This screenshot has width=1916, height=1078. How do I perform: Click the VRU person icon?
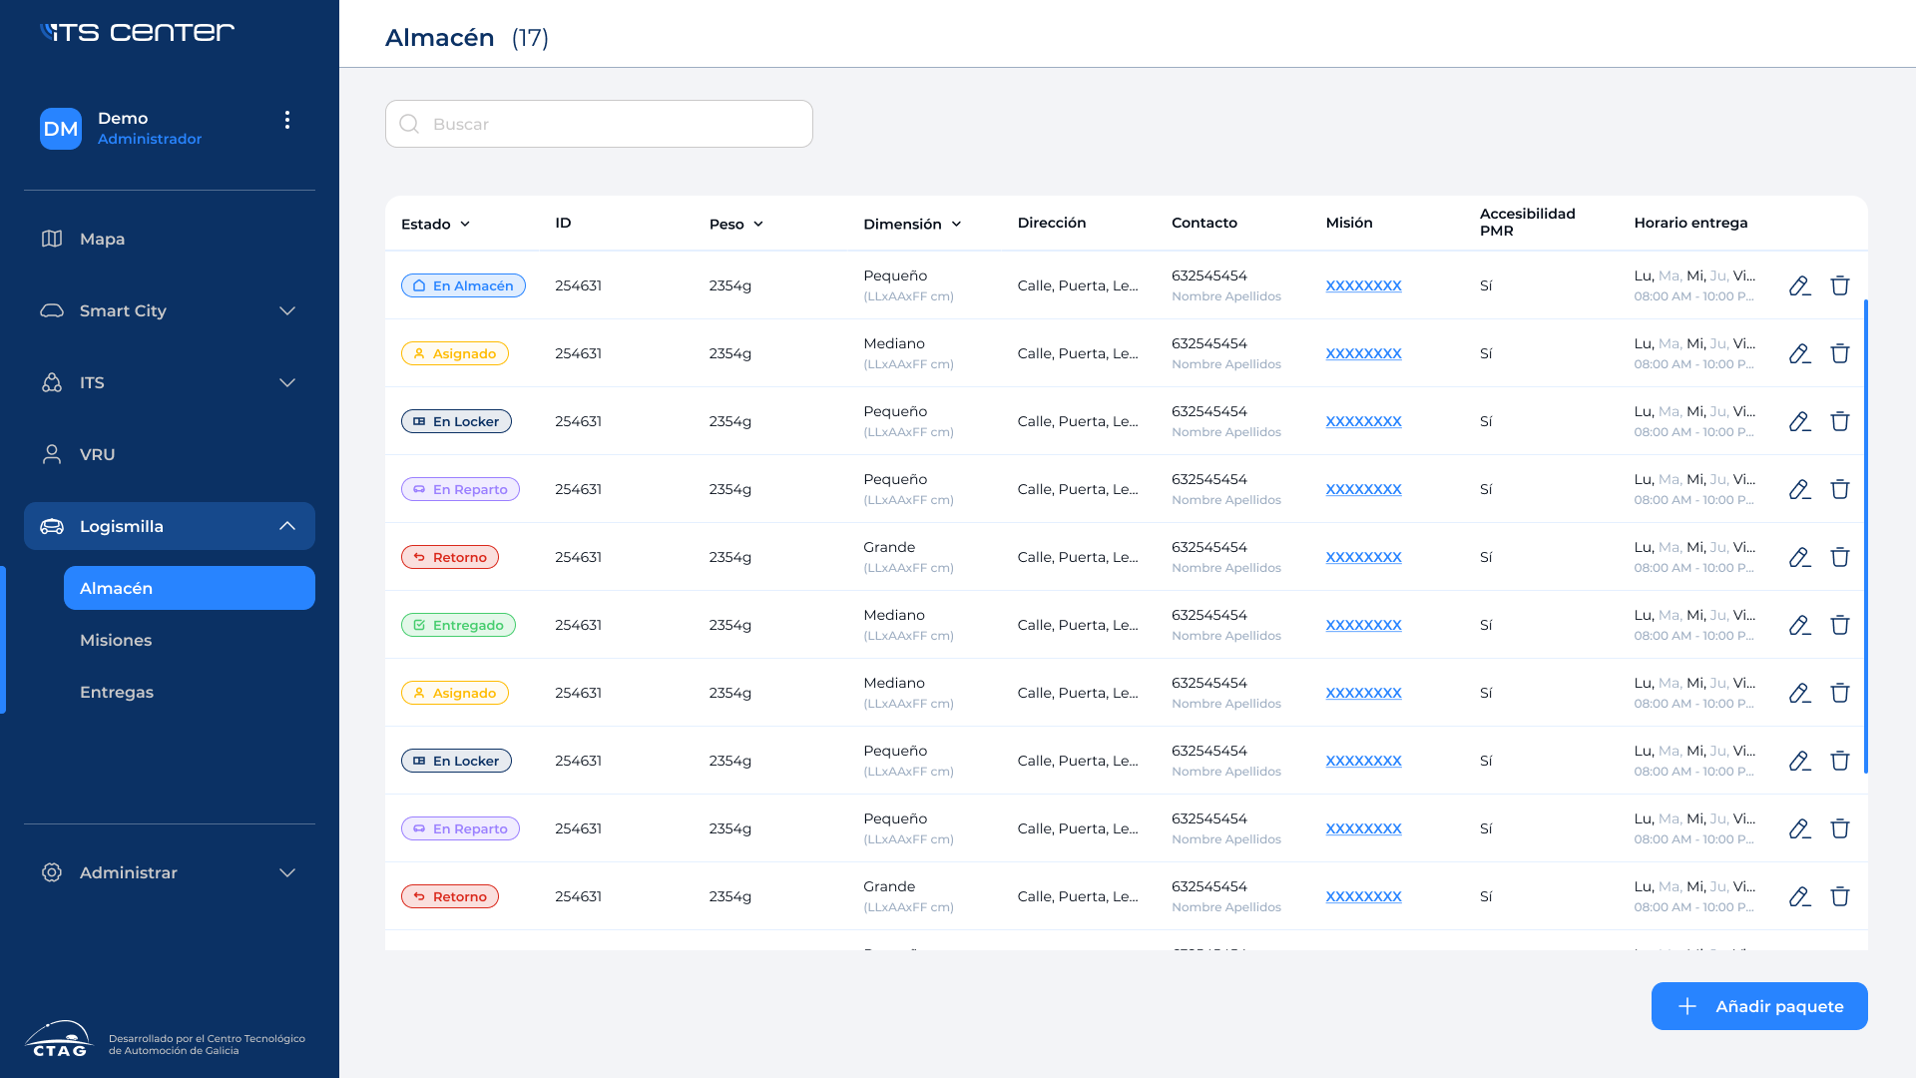[x=52, y=454]
